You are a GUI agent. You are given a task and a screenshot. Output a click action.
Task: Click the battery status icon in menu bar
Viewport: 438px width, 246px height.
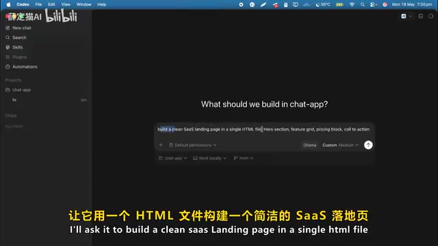(x=339, y=5)
